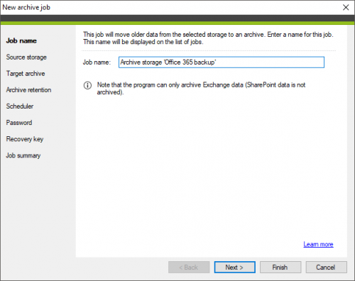Click the 'Job name:' field label

point(97,62)
